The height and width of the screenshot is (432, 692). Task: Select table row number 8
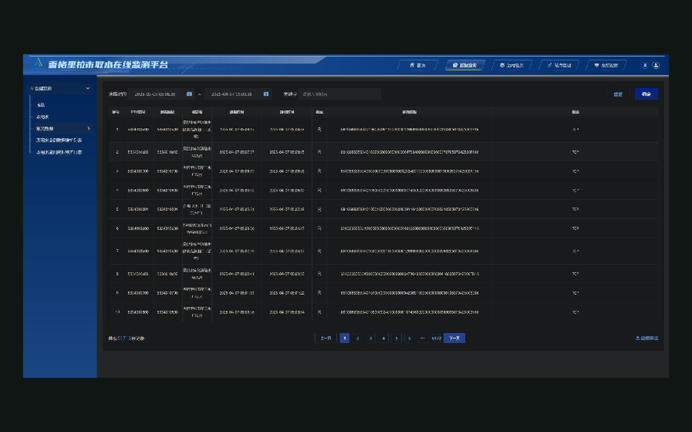click(x=383, y=274)
